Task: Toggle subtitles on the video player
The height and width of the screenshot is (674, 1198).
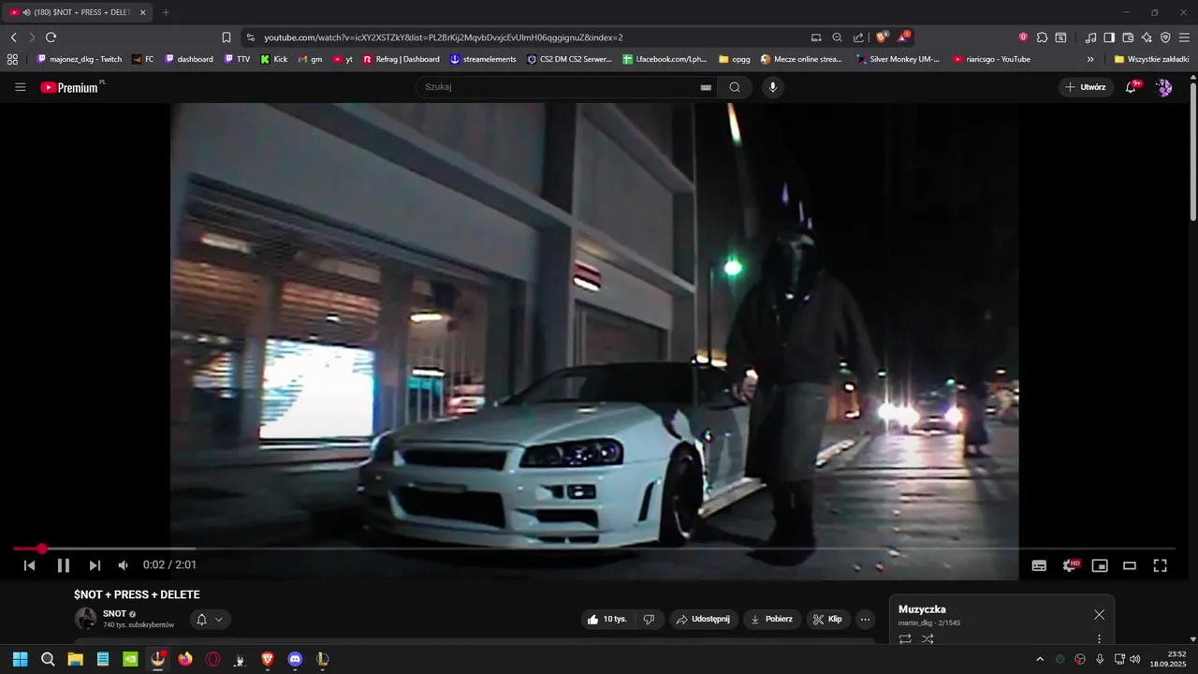Action: coord(1039,565)
